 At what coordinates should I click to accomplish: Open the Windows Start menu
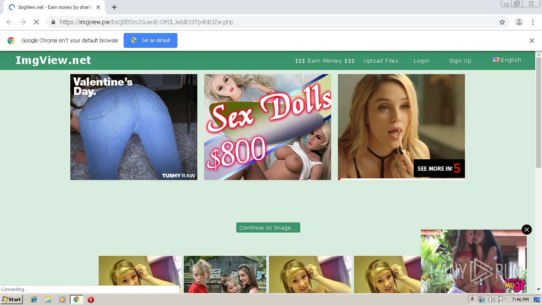[x=12, y=299]
